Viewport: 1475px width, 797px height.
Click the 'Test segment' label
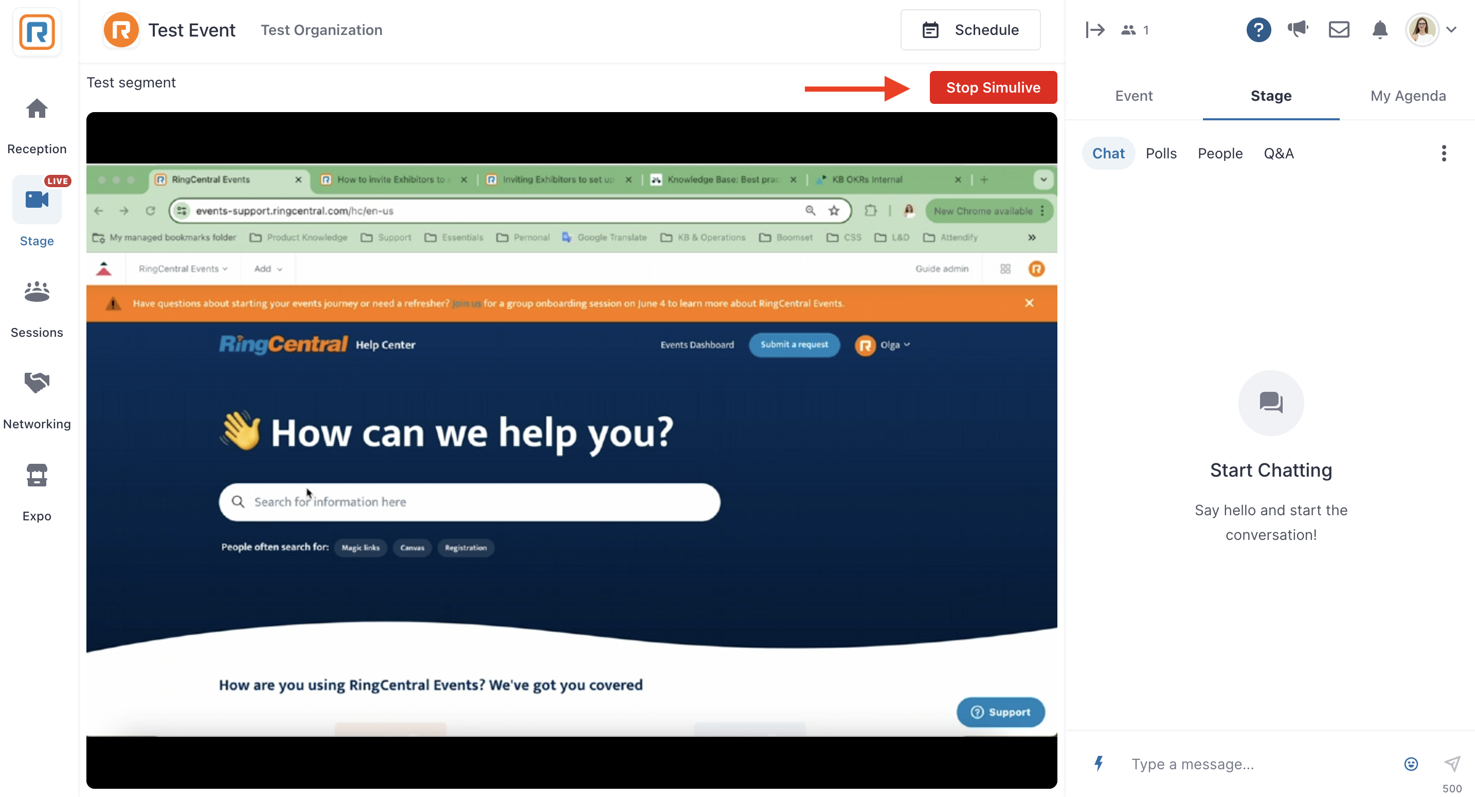pyautogui.click(x=131, y=82)
